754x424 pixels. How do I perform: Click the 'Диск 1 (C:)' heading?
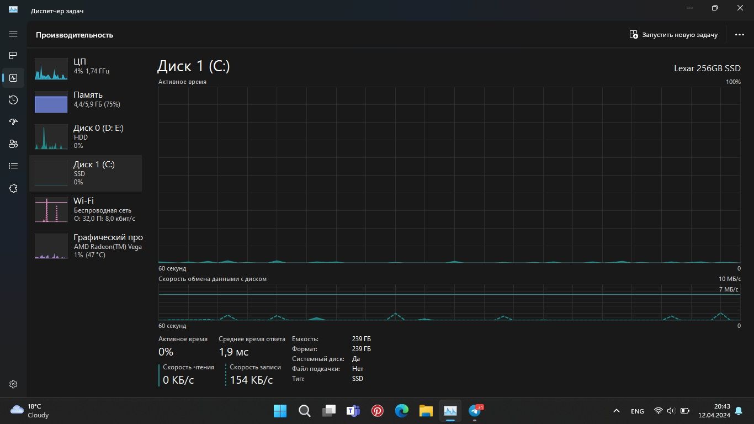pos(193,66)
